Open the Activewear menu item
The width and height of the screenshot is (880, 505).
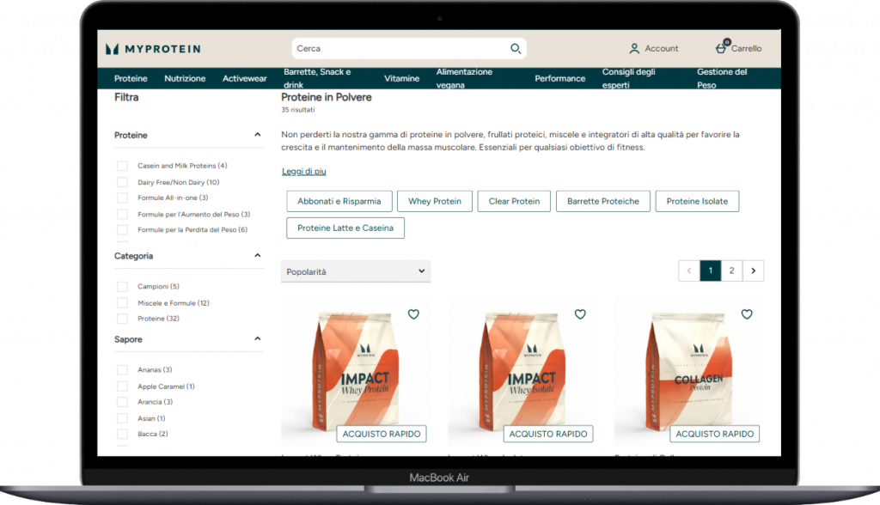click(245, 78)
